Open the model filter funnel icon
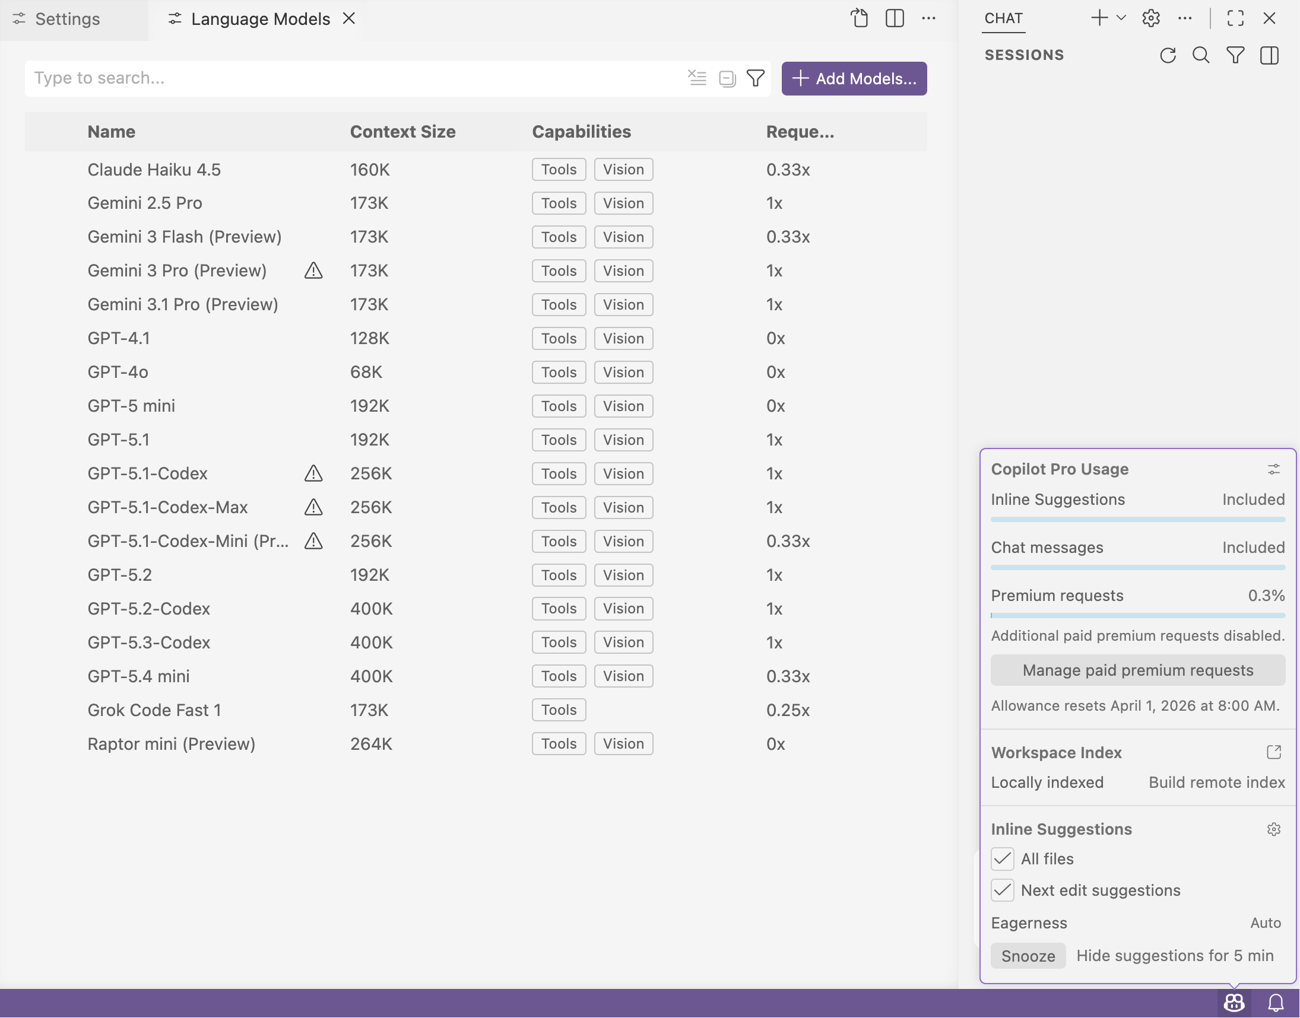This screenshot has width=1300, height=1018. 756,78
